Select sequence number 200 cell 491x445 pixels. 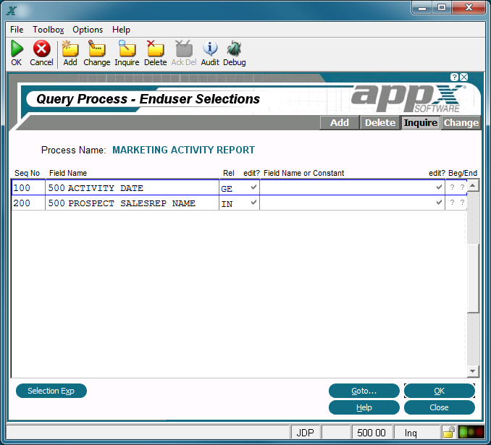point(28,203)
